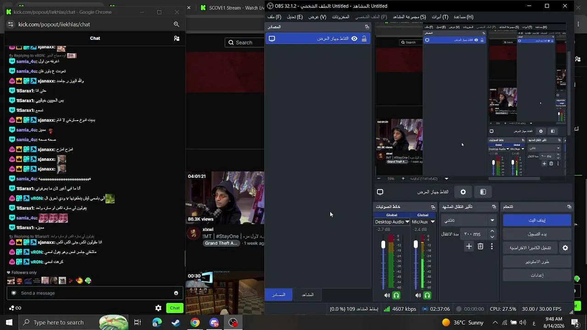
Task: Undock the audio mixer panel
Action: (x=433, y=207)
